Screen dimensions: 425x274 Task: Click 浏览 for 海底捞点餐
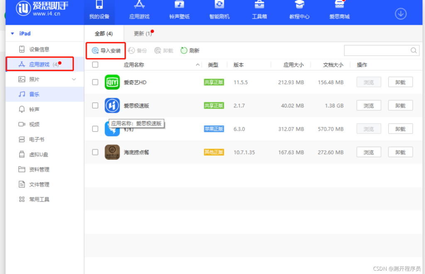(369, 152)
